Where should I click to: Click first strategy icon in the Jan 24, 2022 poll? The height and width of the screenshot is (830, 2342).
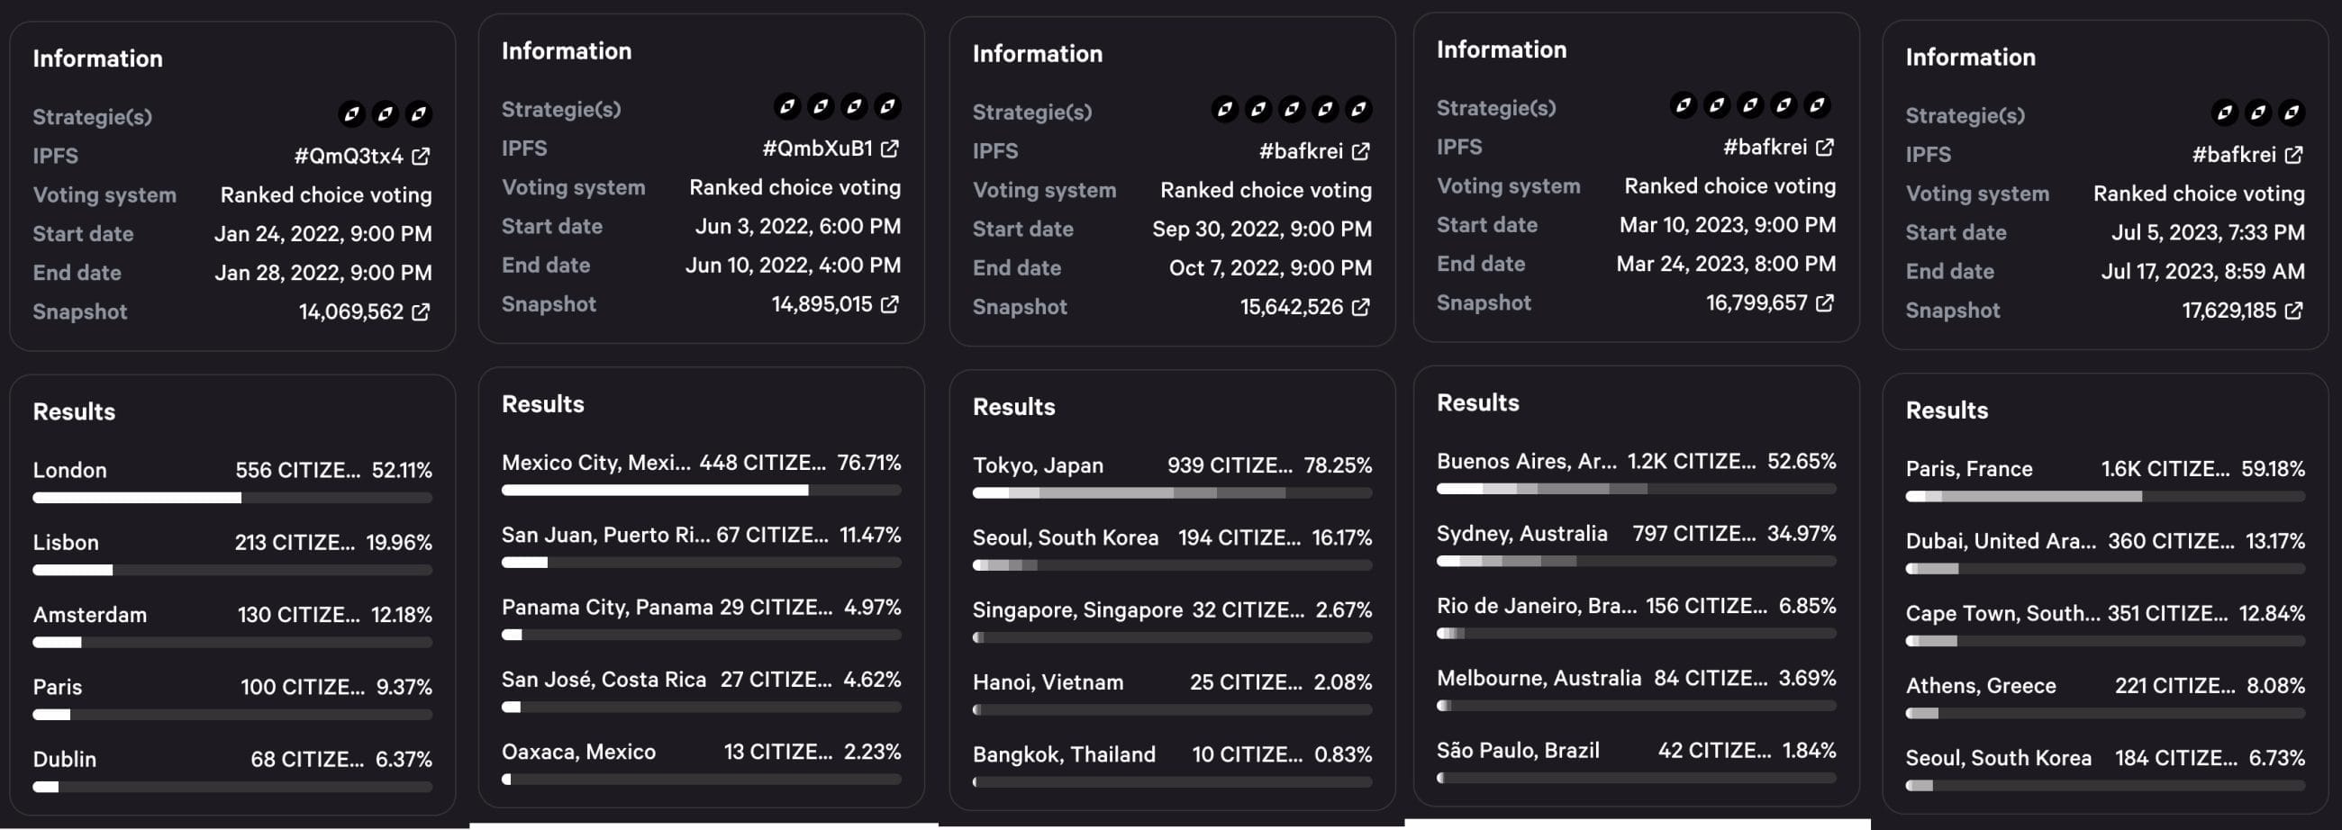click(x=352, y=113)
